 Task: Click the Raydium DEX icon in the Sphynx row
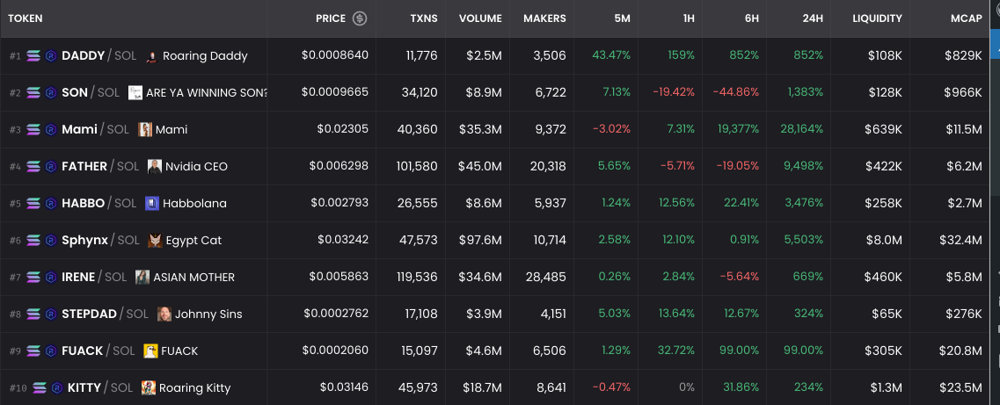51,241
